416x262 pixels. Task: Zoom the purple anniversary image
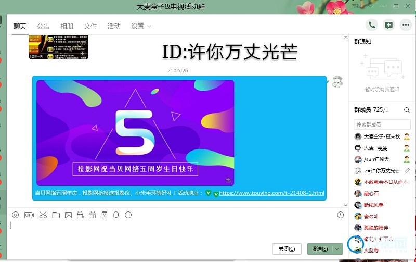tap(228, 180)
